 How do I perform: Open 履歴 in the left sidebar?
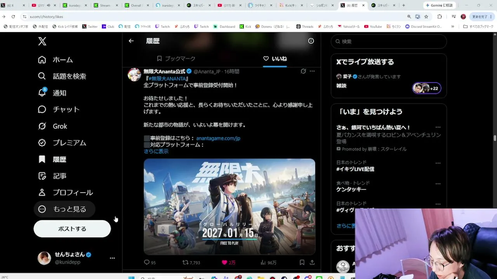pyautogui.click(x=52, y=159)
